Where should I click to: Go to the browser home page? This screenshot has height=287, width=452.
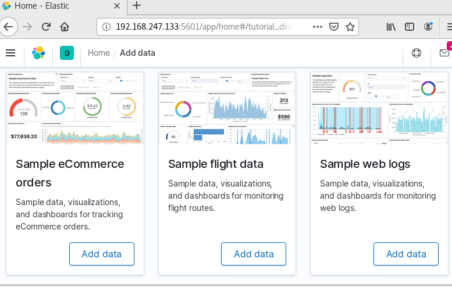click(65, 27)
